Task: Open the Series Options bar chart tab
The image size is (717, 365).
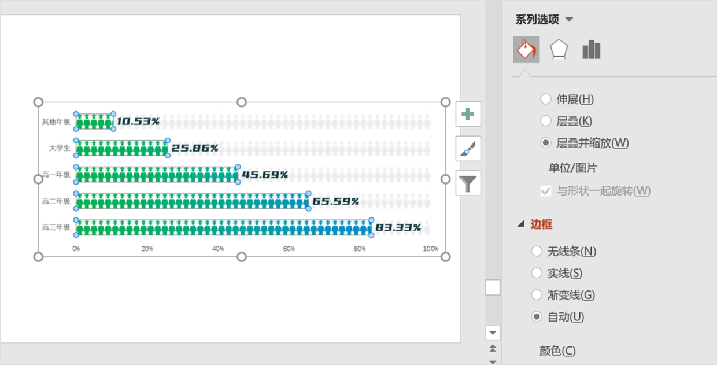Action: (x=591, y=50)
